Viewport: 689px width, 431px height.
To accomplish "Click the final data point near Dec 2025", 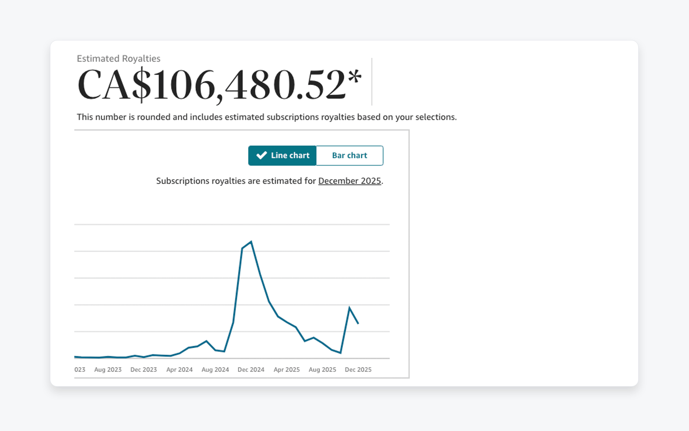I will (357, 322).
